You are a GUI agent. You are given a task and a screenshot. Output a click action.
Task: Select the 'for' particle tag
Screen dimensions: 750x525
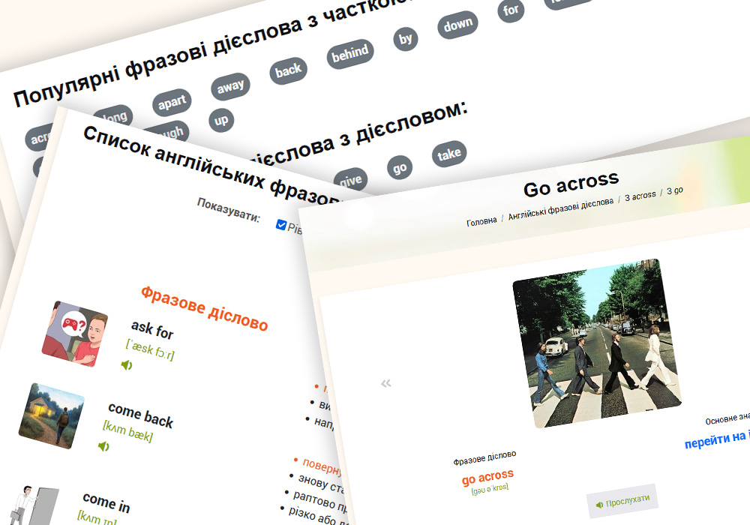[x=511, y=10]
